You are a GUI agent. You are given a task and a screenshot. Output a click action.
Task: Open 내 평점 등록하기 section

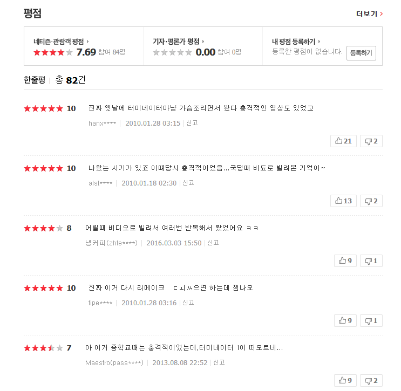click(296, 42)
